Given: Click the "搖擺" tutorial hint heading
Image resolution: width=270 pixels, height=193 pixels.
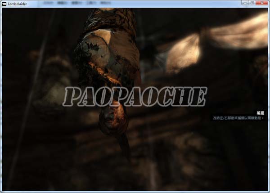Looking at the screenshot, I should 260,113.
